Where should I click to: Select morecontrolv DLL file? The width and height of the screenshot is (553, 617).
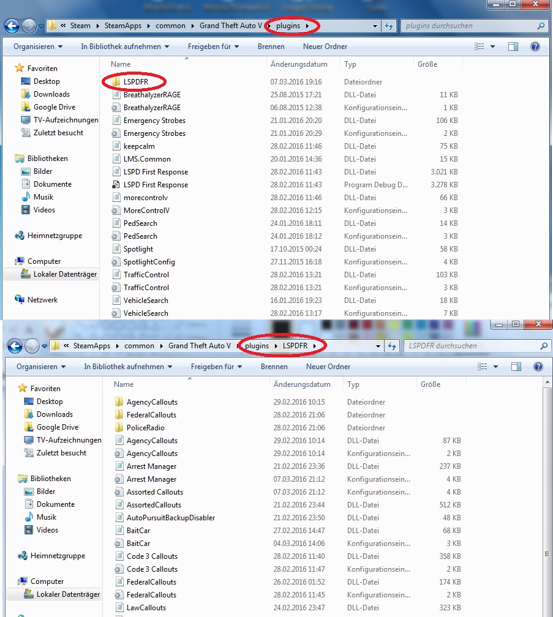(146, 198)
